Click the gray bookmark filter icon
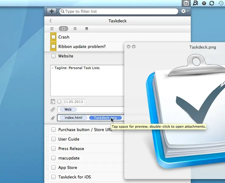The width and height of the screenshot is (225, 183). 75,29
